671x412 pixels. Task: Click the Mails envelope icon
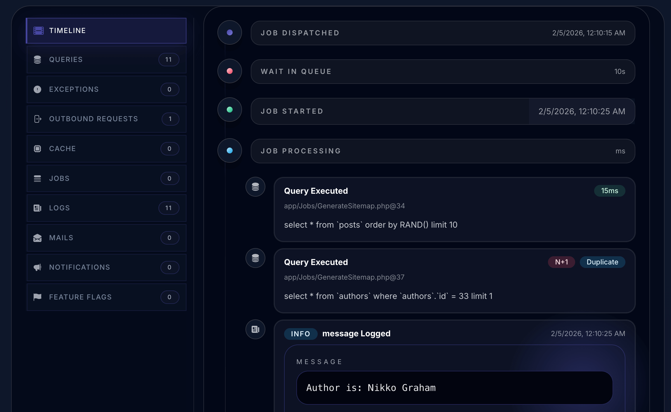pyautogui.click(x=37, y=238)
